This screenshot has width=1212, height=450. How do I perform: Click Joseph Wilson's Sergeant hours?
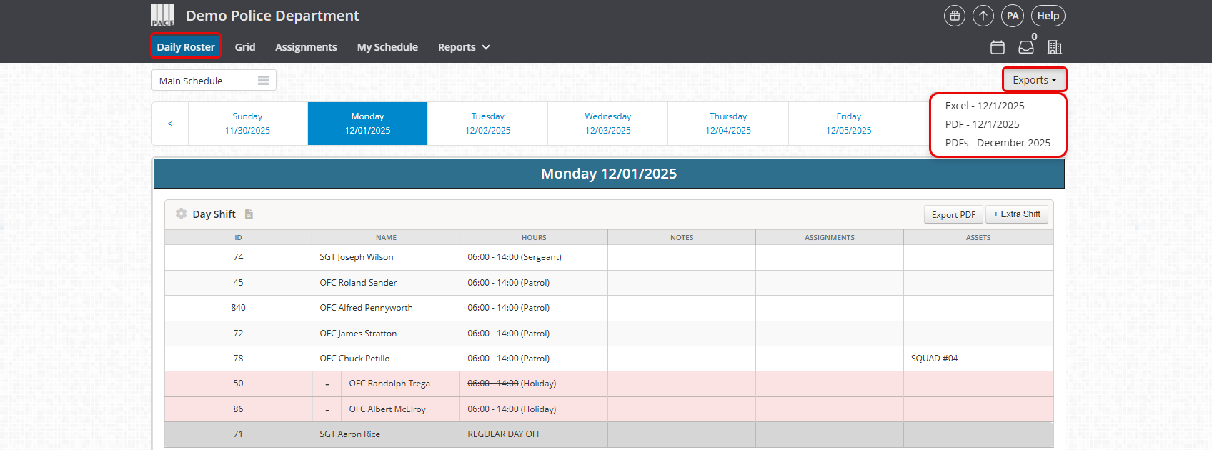(x=515, y=257)
